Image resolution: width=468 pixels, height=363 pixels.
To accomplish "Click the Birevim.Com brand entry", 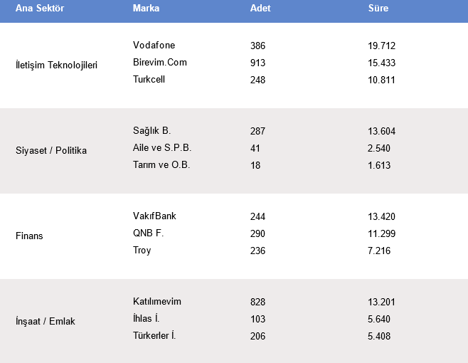I will click(159, 63).
